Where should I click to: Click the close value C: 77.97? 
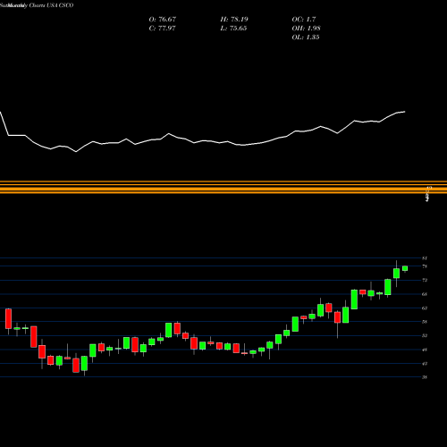[x=163, y=29]
